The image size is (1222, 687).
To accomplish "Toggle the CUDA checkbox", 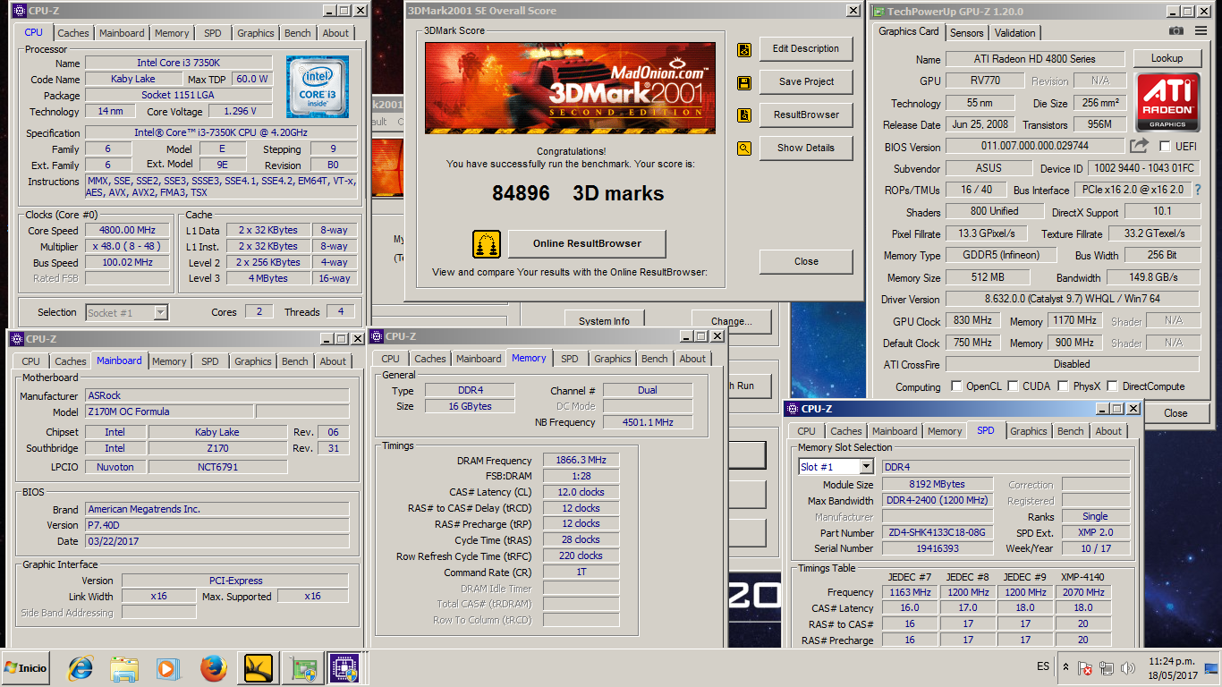I will (x=1014, y=386).
